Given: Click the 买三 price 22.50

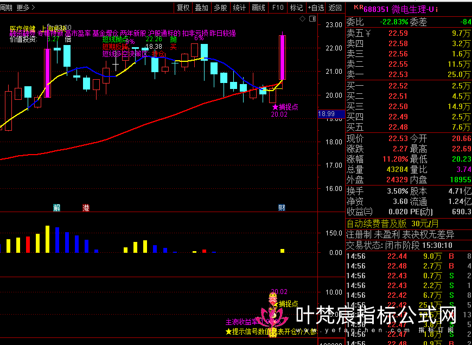Looking at the screenshot, I should pyautogui.click(x=398, y=106).
